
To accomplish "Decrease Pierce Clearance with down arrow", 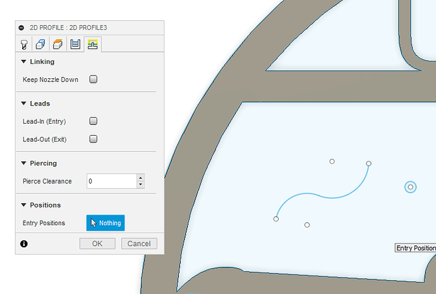I will (140, 185).
